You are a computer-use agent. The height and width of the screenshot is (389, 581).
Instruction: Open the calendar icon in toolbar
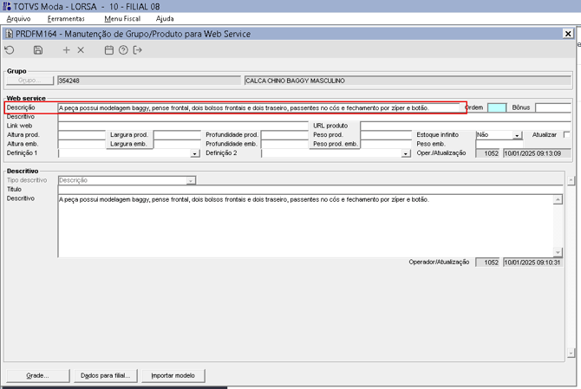tap(109, 50)
